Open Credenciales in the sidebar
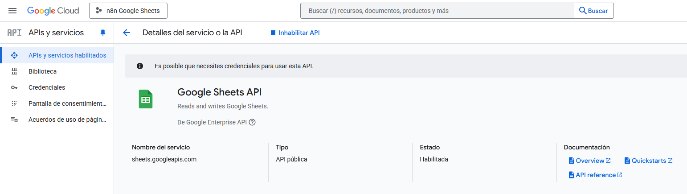Screen dimensions: 687x194 [x=47, y=87]
